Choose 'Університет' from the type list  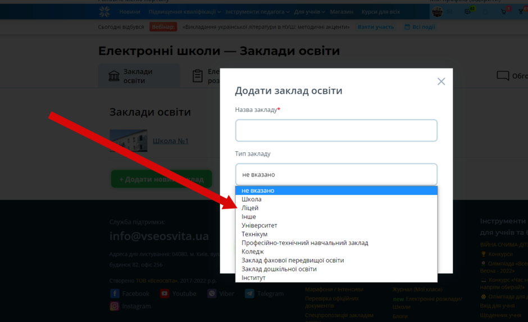[x=336, y=225]
